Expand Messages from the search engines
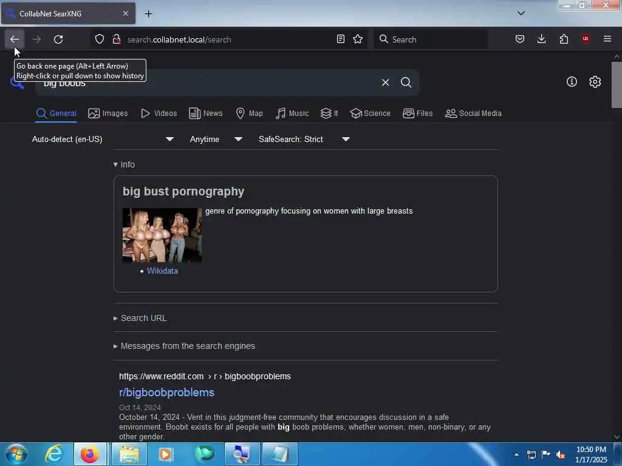This screenshot has width=622, height=466. tap(184, 346)
